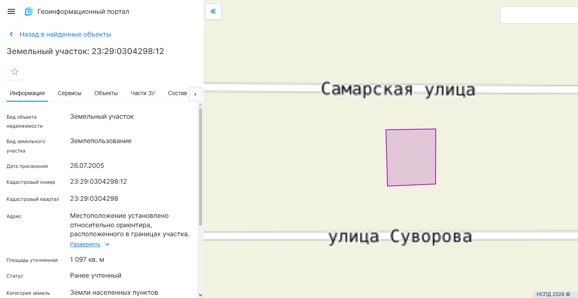Image resolution: width=578 pixels, height=298 pixels.
Task: Open the Состав tab
Action: pos(177,93)
